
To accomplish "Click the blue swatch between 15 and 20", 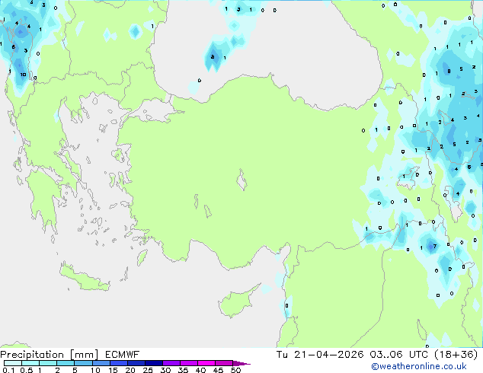I will coord(118,363).
